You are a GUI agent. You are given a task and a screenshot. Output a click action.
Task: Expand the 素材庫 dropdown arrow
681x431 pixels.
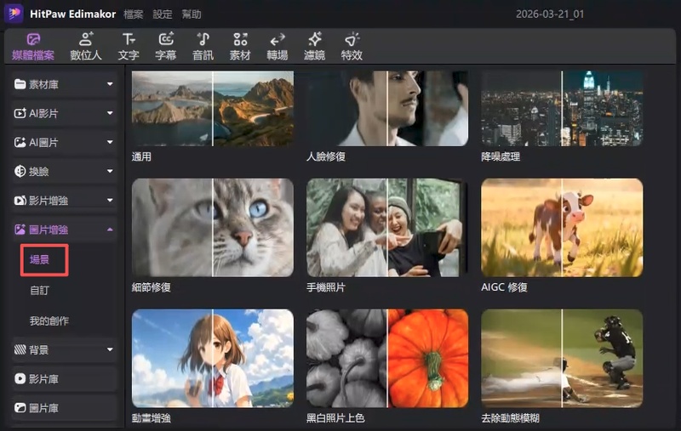click(x=110, y=84)
